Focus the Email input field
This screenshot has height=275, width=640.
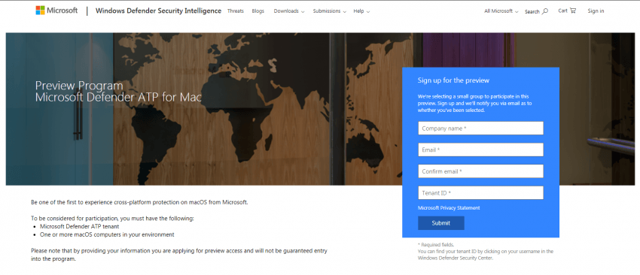coord(481,150)
